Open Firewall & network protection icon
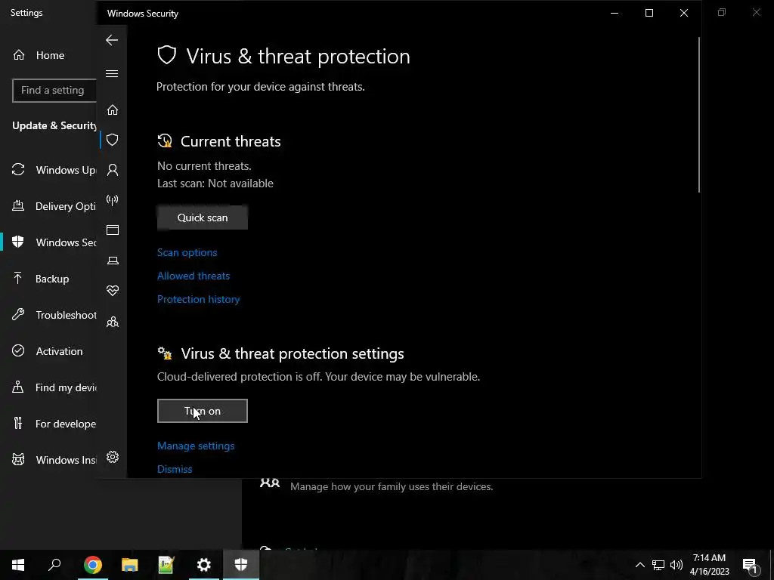 (x=113, y=200)
